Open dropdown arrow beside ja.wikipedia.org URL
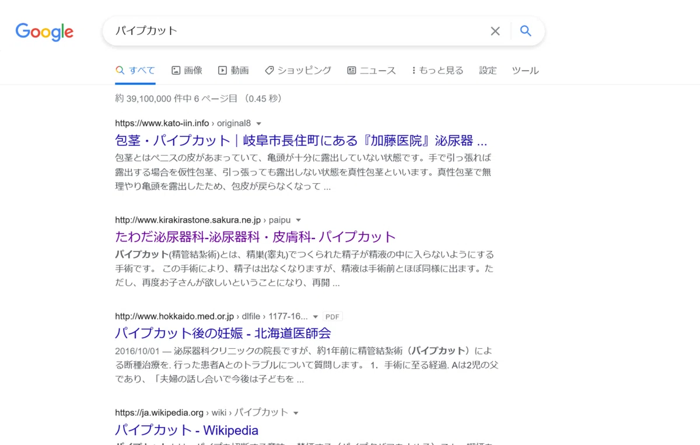Image resolution: width=700 pixels, height=445 pixels. (x=296, y=413)
